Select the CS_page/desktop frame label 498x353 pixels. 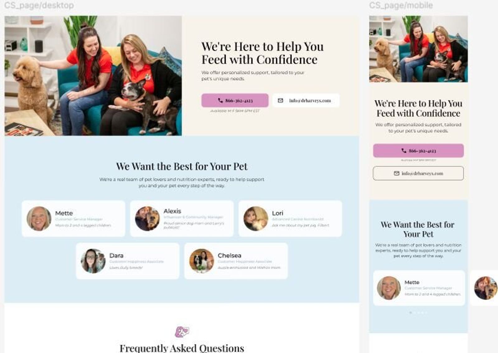39,5
